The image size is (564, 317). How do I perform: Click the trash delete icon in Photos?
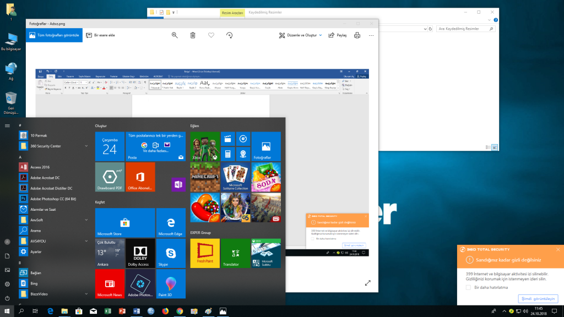[193, 35]
